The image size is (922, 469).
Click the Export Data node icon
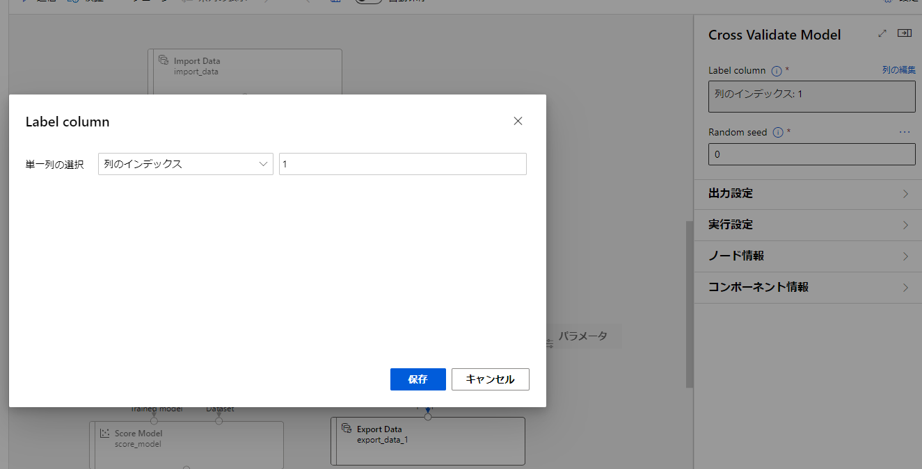coord(347,429)
